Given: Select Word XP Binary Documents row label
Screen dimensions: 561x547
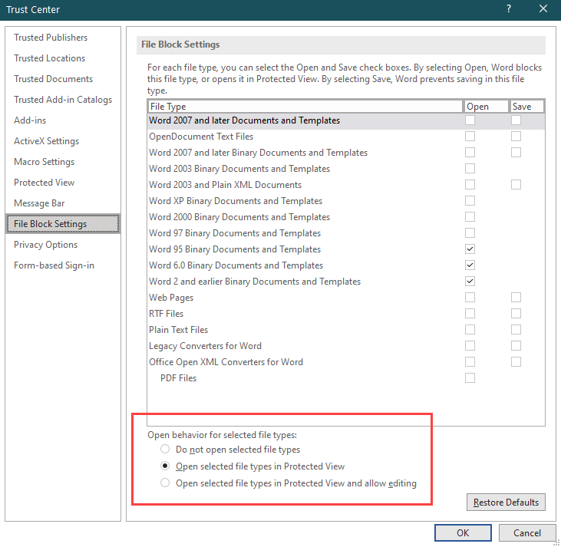Looking at the screenshot, I should coord(236,201).
